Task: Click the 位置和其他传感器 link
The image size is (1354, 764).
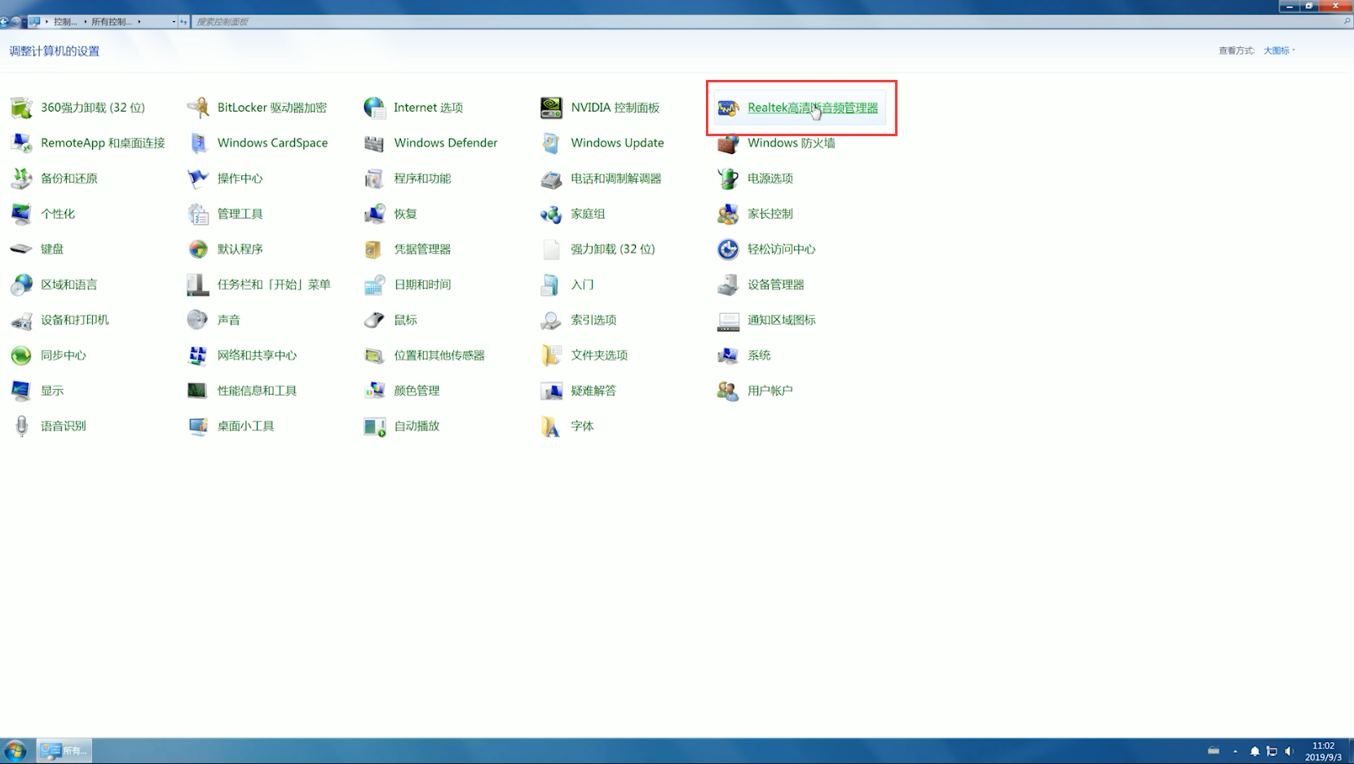Action: point(439,356)
